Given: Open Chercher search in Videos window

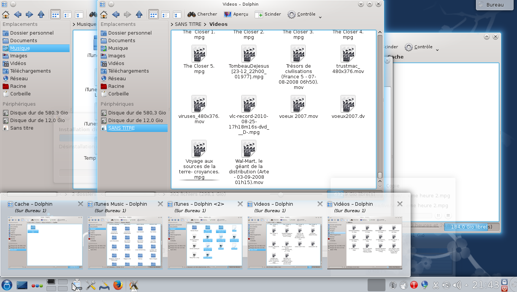Looking at the screenshot, I should (x=202, y=14).
